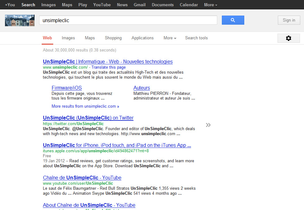Open UnSimpleClic iTunes App result
The image size is (304, 210).
coord(117,145)
